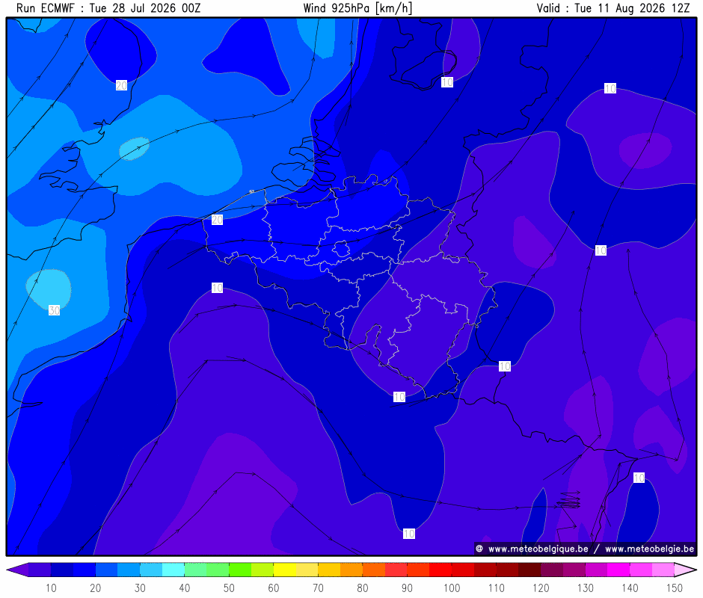Click the '30' contour label on the map

click(x=55, y=310)
